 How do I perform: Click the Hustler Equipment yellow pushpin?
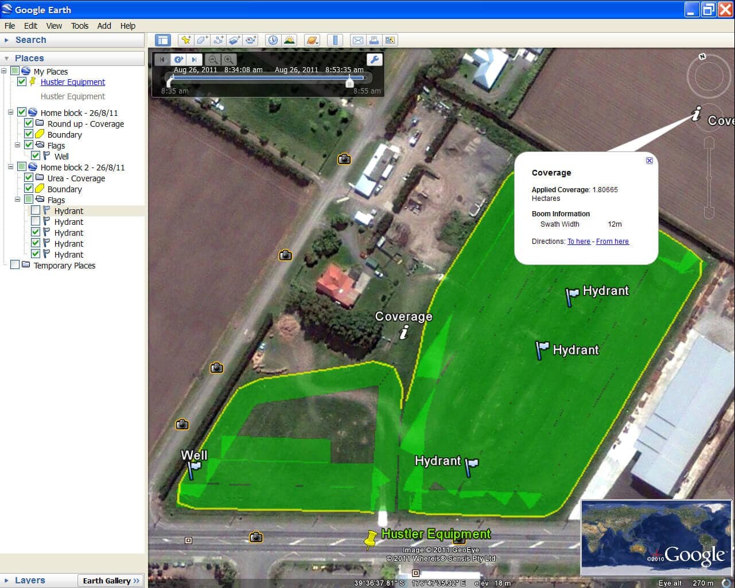point(371,539)
